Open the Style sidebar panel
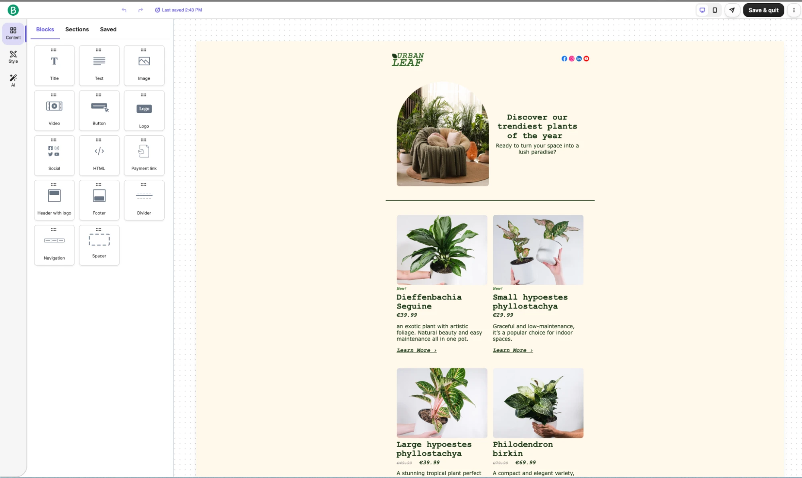802x478 pixels. (x=13, y=57)
